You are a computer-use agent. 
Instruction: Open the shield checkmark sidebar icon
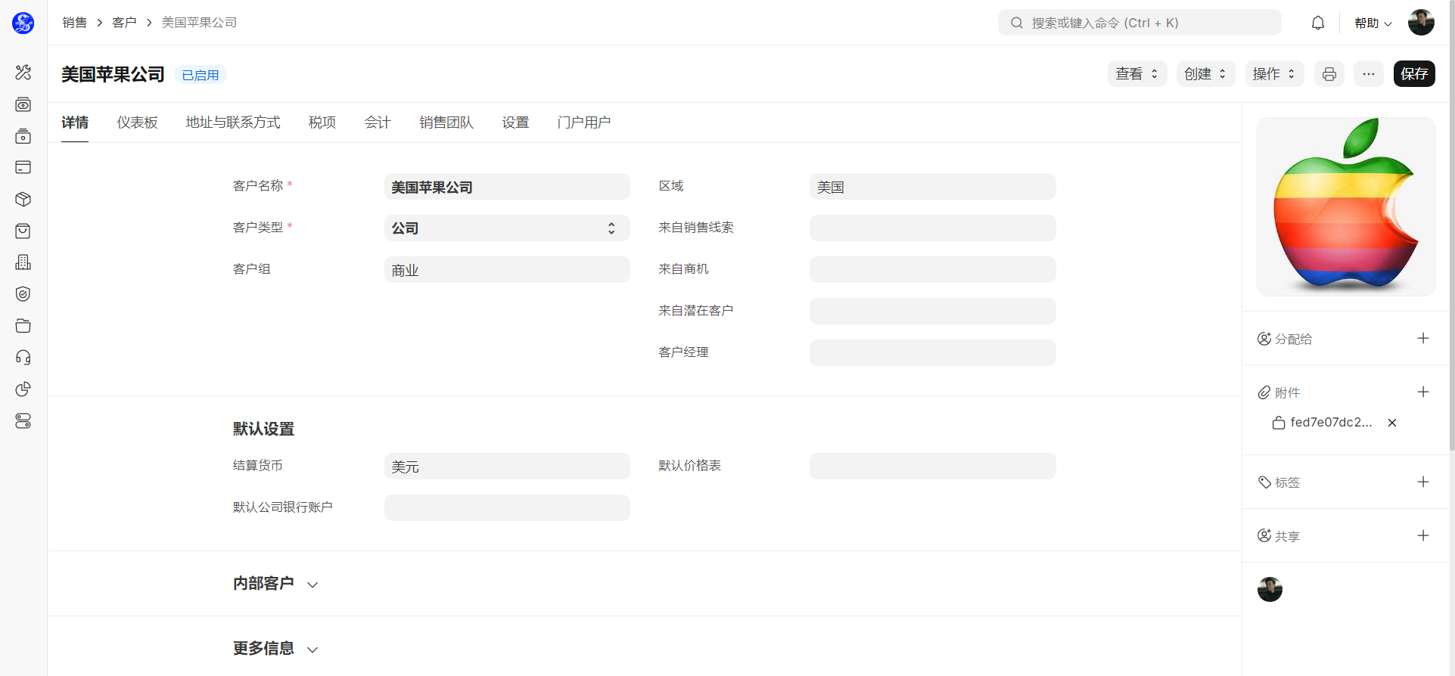click(x=23, y=294)
